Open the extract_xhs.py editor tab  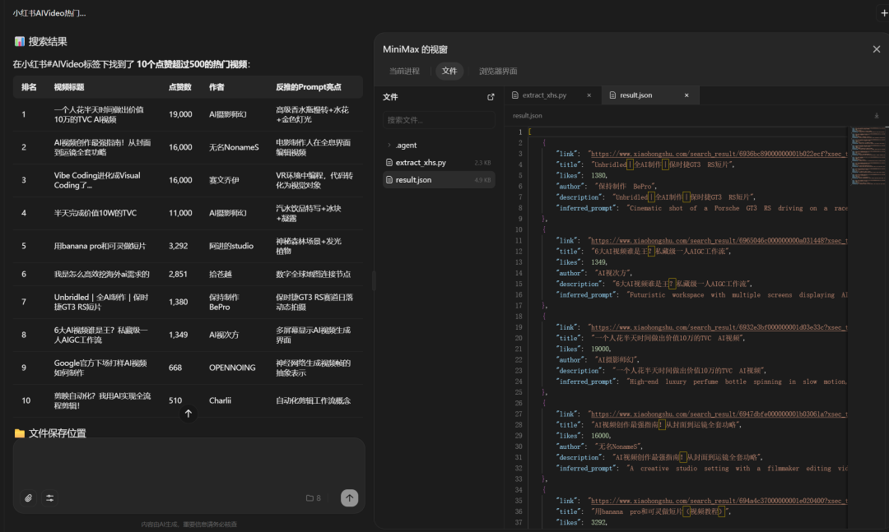click(x=544, y=95)
